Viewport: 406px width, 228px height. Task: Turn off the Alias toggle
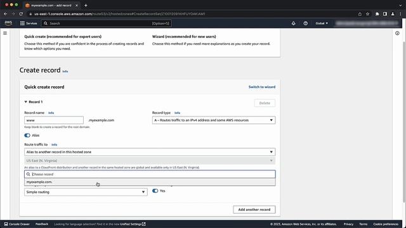(27, 135)
